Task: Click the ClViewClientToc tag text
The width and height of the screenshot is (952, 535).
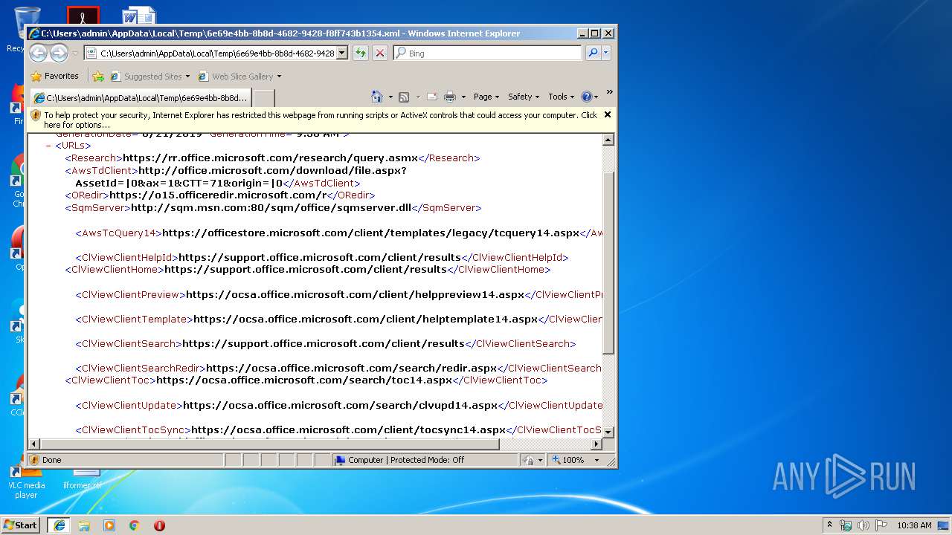Action: pyautogui.click(x=110, y=380)
